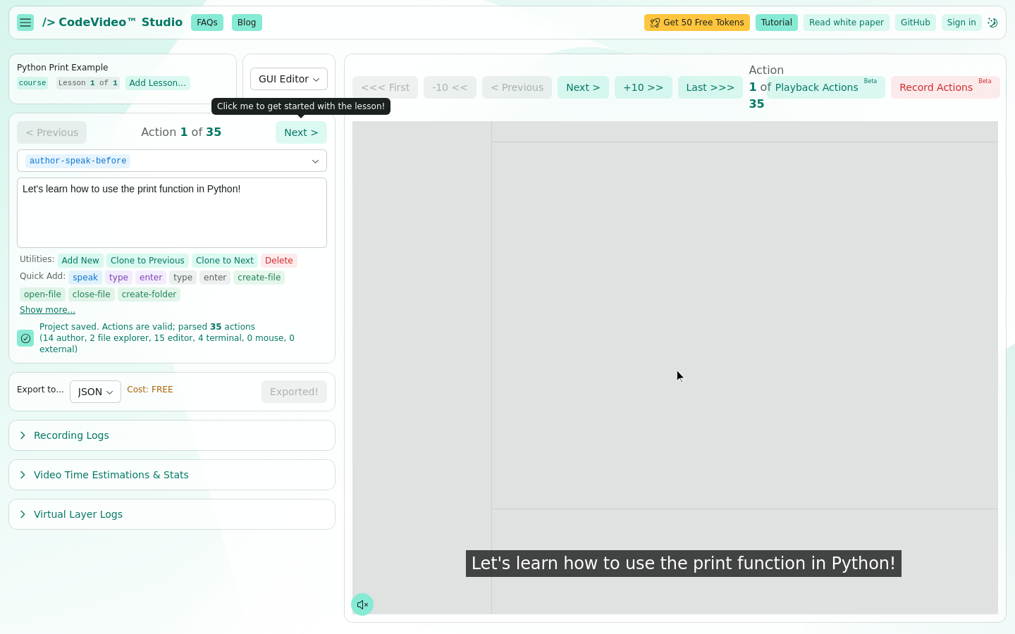This screenshot has height=634, width=1015.
Task: Open the Blog page
Action: pyautogui.click(x=247, y=23)
